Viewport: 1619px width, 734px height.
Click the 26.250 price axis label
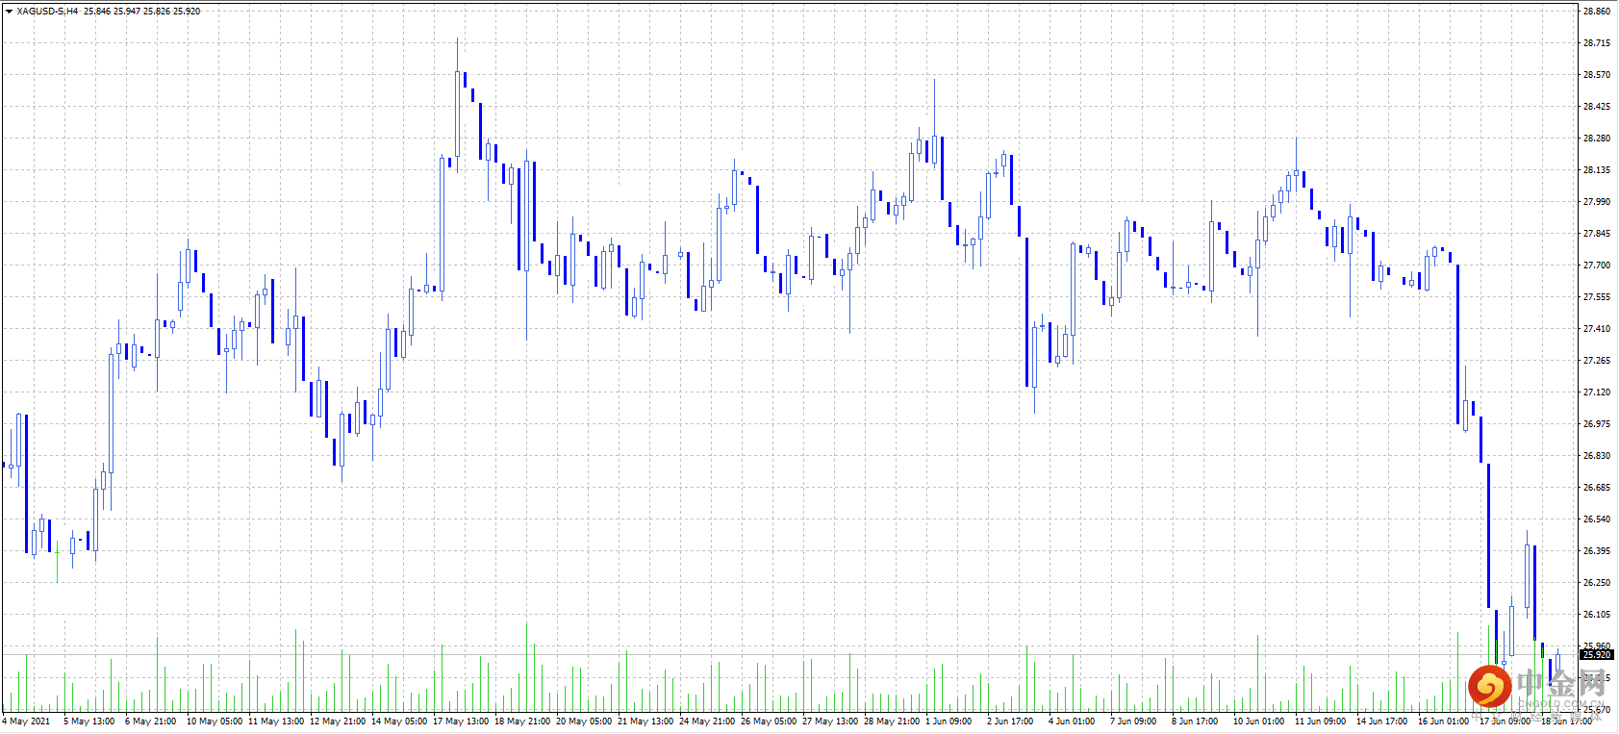coord(1597,583)
